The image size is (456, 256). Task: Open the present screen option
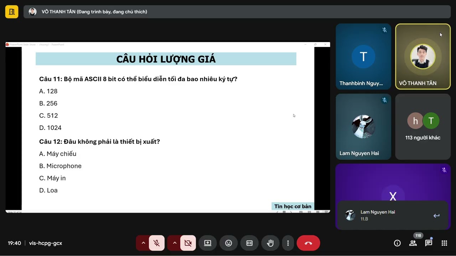click(x=208, y=243)
